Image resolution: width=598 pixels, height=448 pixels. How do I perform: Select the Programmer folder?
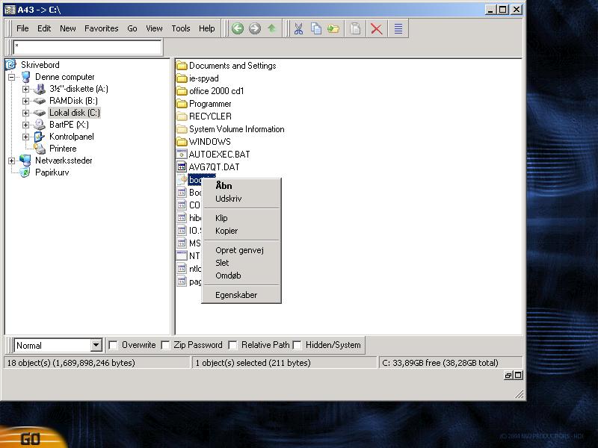[x=210, y=104]
